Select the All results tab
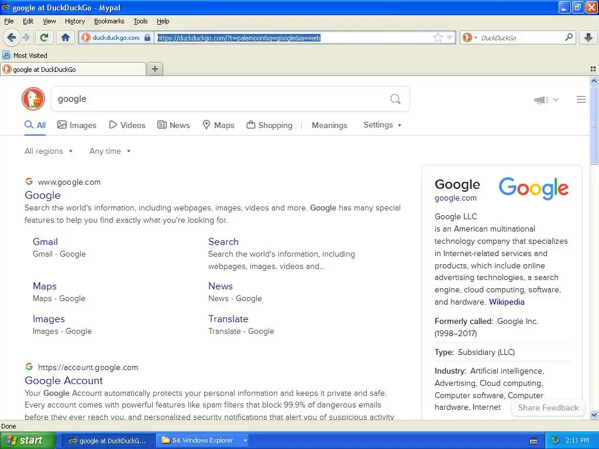The image size is (599, 449). click(35, 125)
